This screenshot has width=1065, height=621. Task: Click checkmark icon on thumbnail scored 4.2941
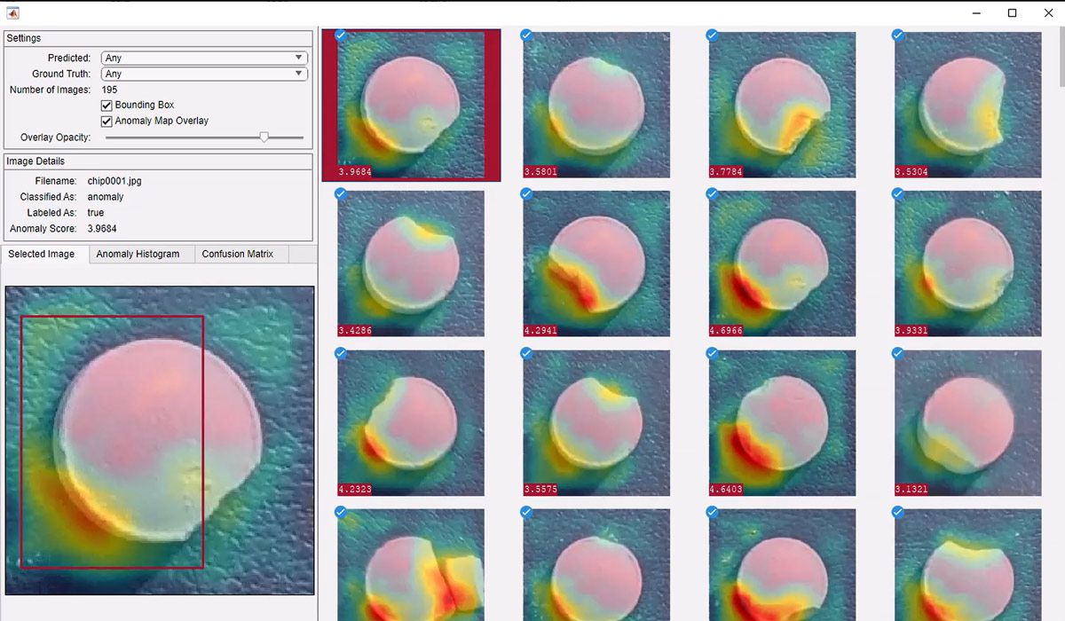click(525, 193)
